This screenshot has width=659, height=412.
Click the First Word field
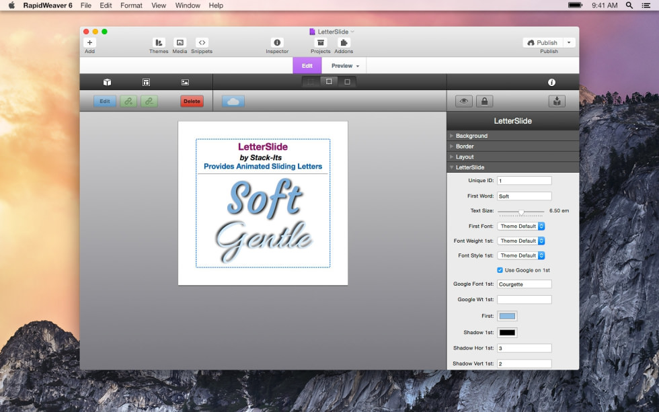[524, 196]
